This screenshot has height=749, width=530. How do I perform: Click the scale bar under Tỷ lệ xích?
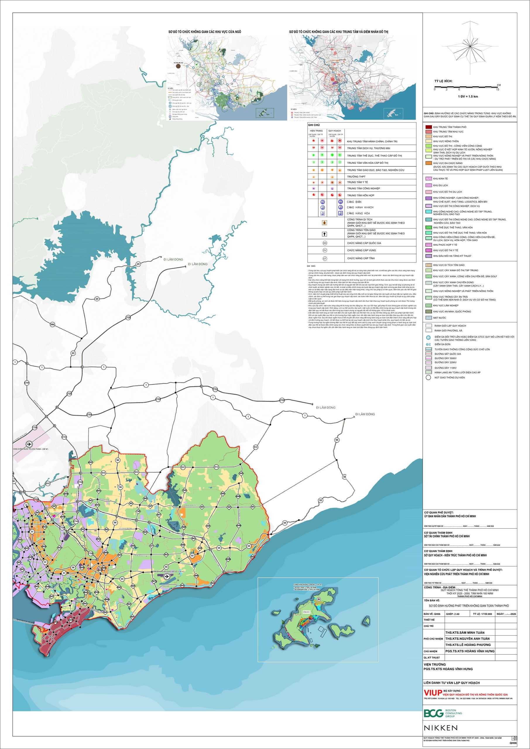[x=466, y=87]
